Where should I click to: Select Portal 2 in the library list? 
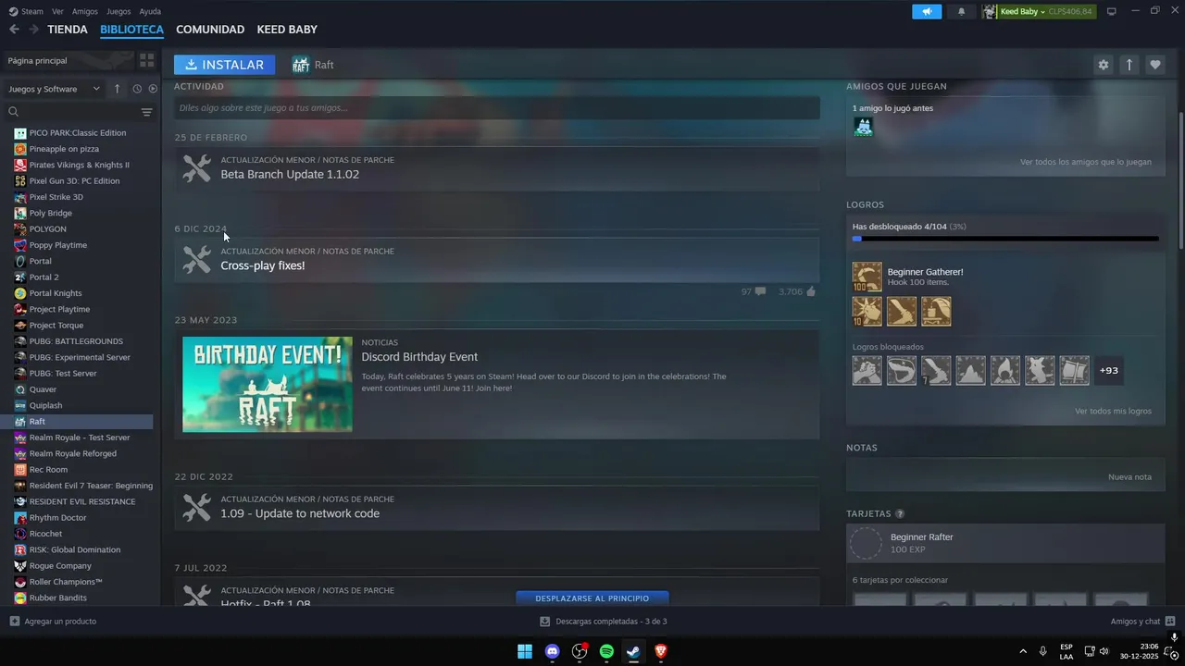[44, 277]
